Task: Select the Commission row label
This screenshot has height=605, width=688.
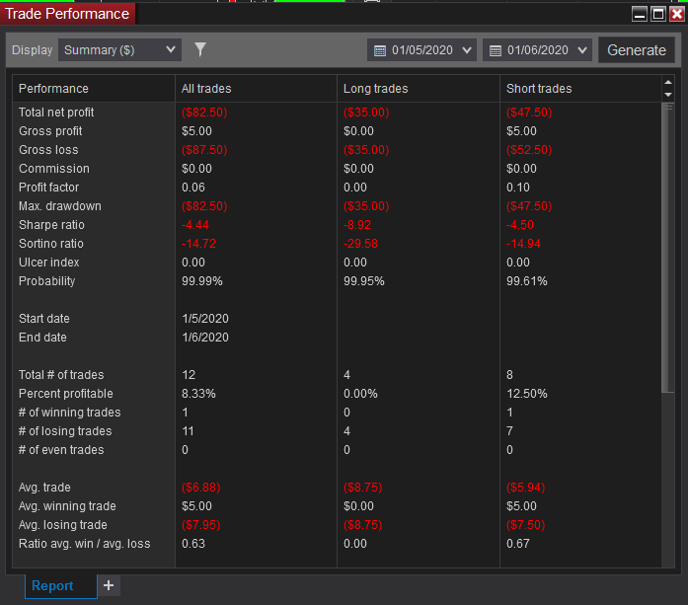Action: point(54,169)
